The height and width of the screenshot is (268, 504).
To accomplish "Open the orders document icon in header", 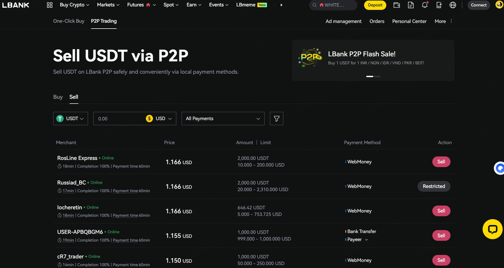I will pyautogui.click(x=411, y=5).
